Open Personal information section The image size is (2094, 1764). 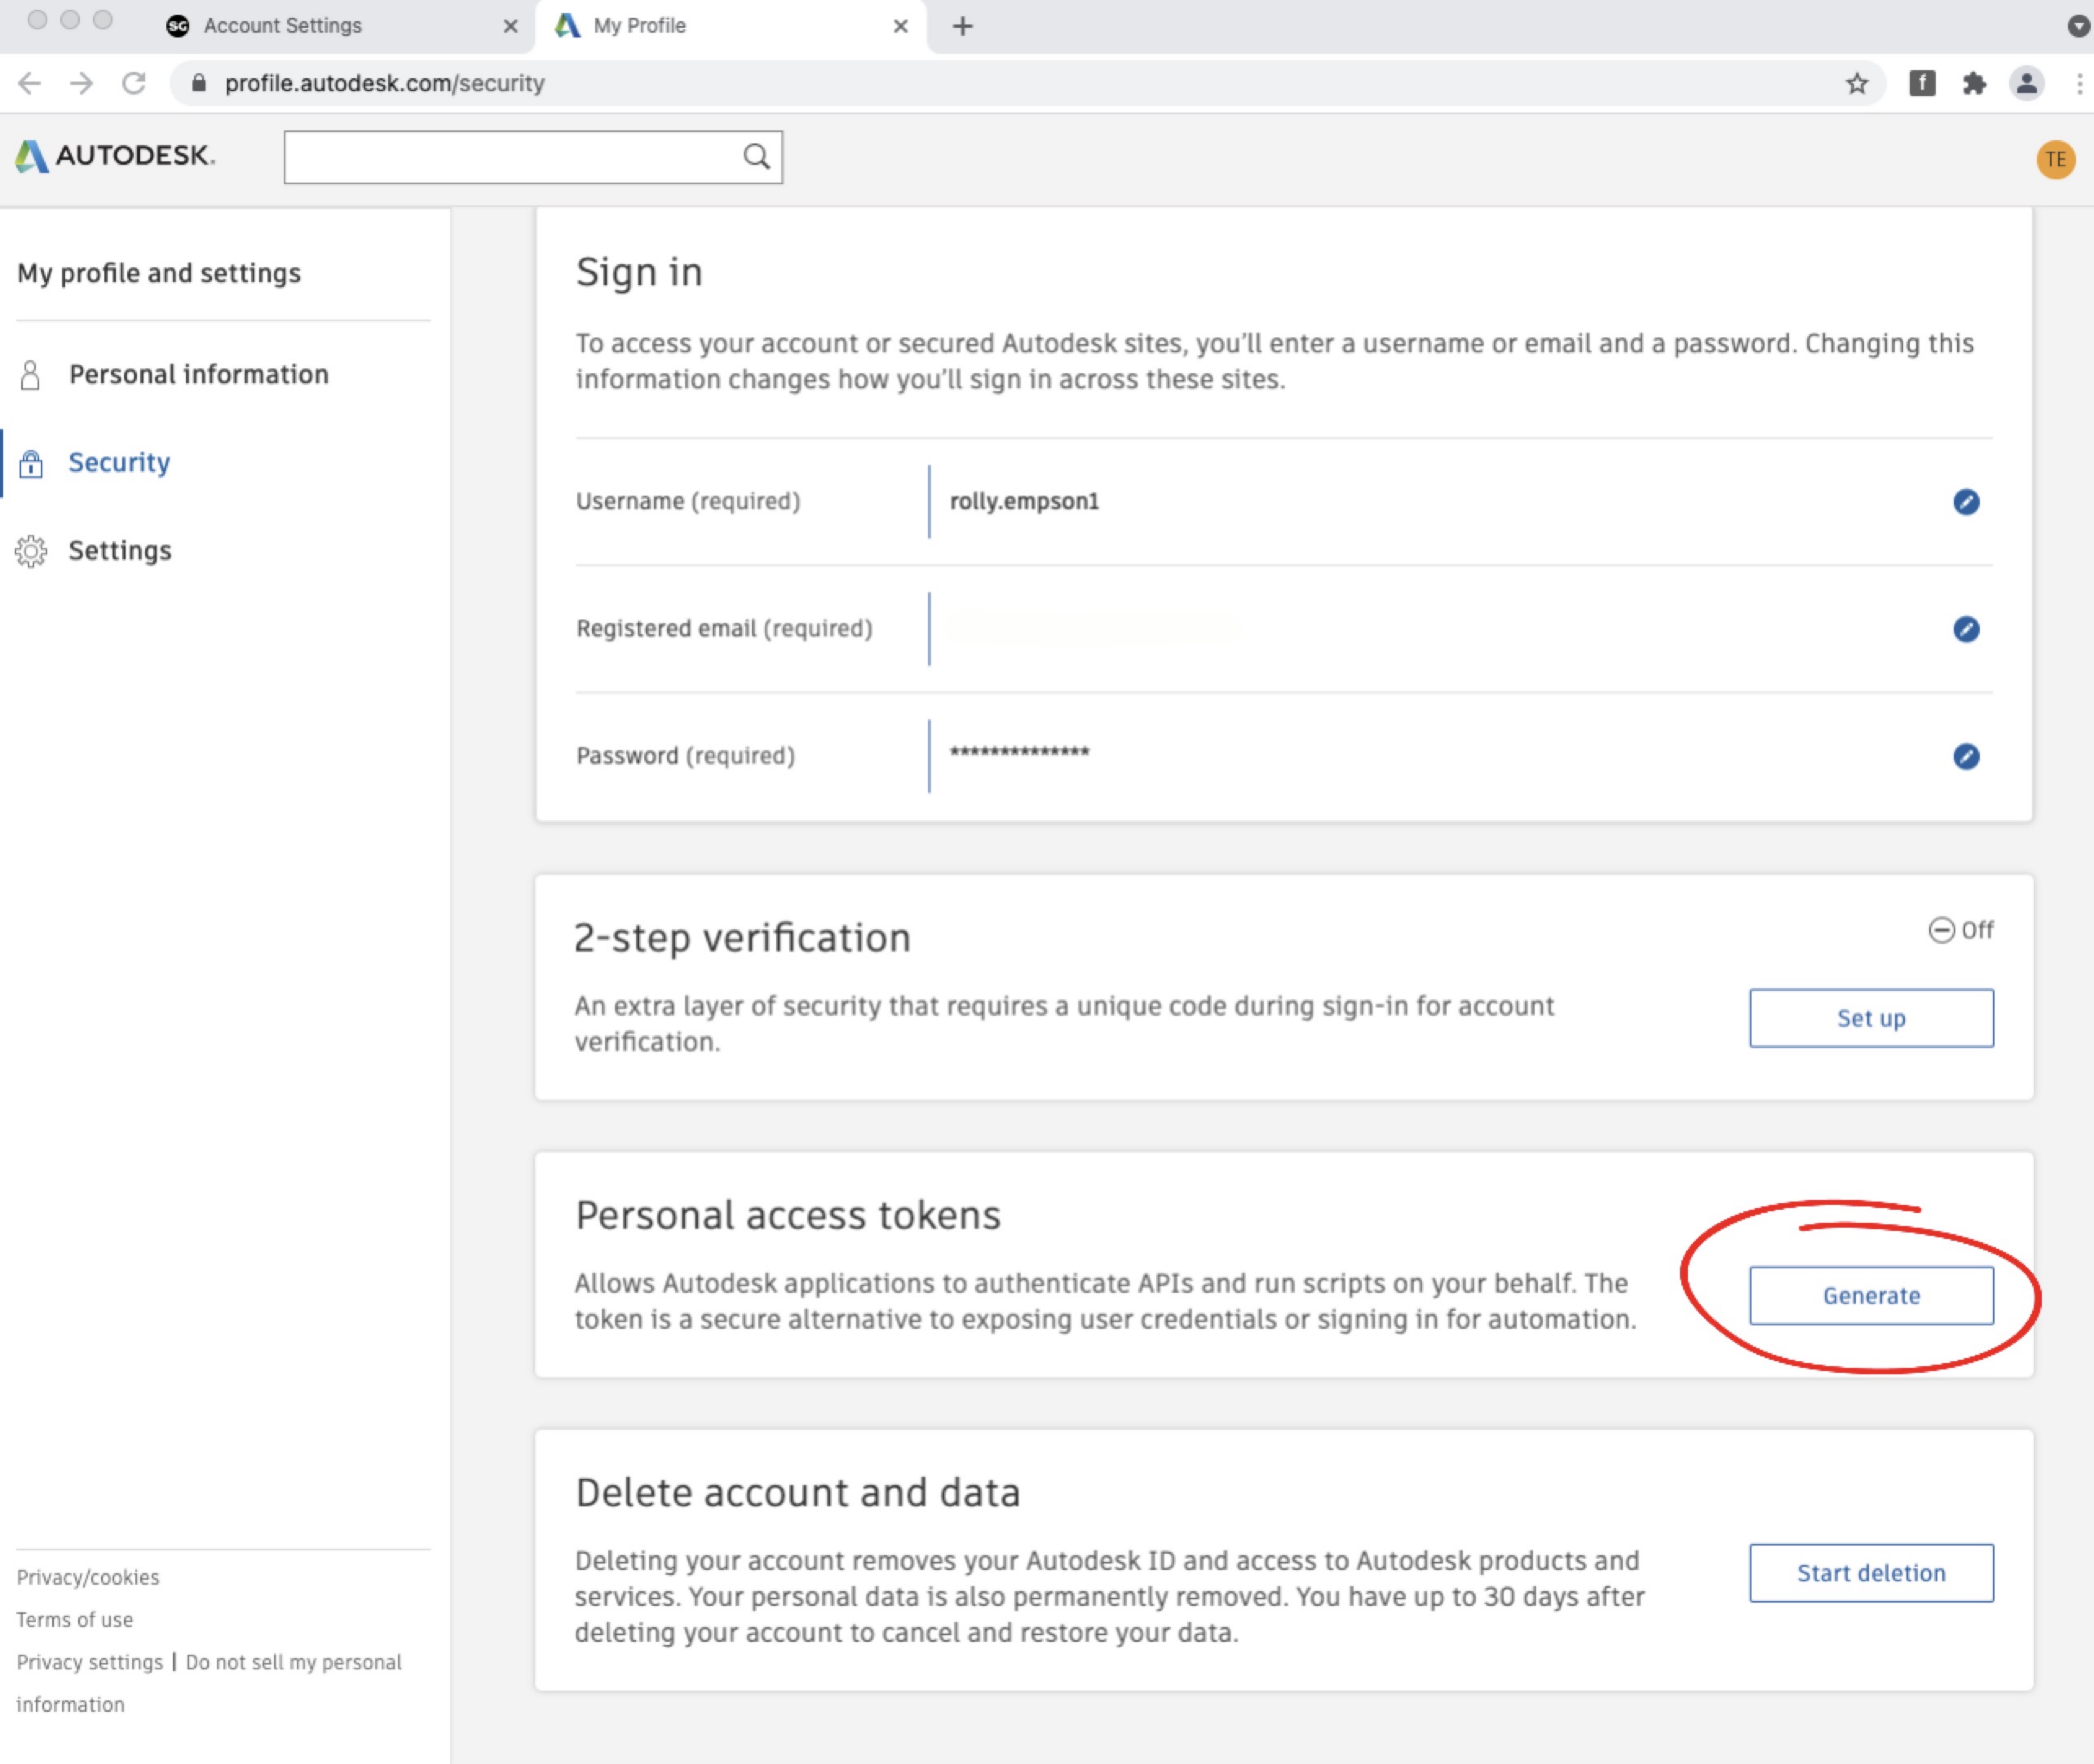point(198,374)
